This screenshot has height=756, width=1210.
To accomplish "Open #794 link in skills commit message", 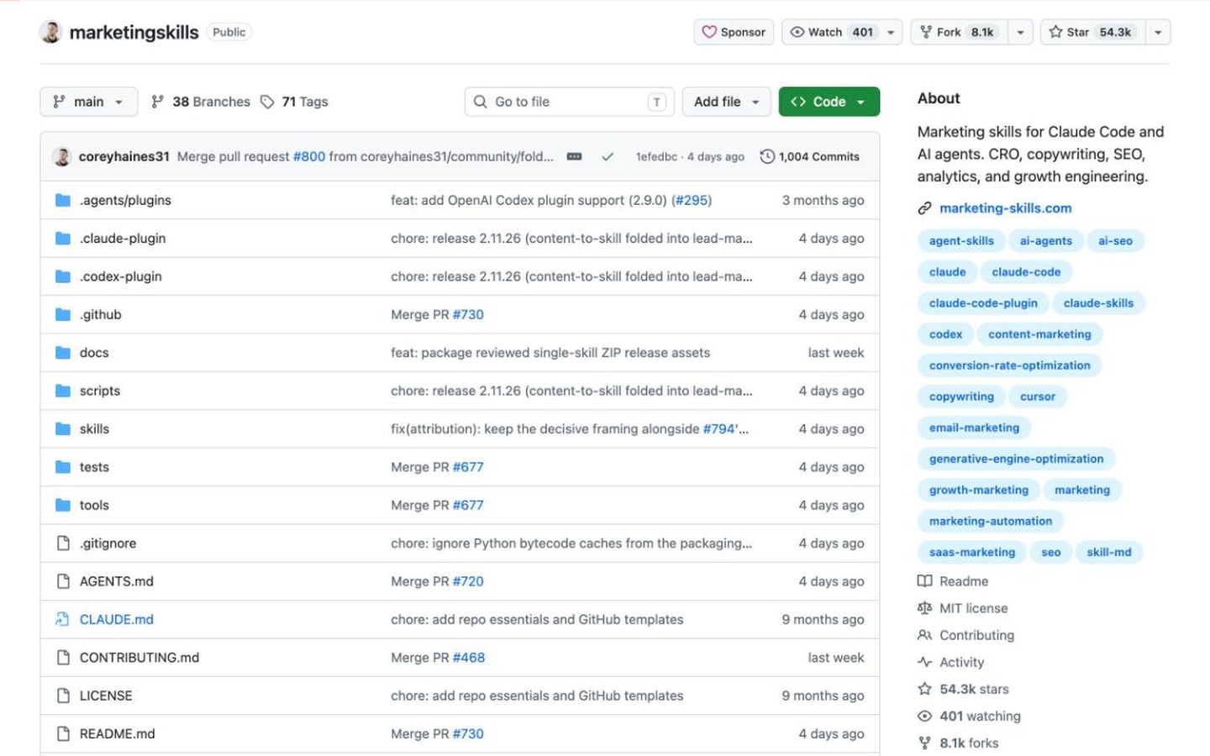I will coord(719,428).
